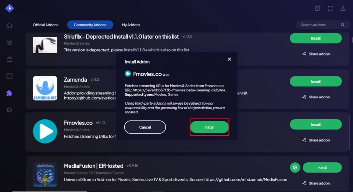Install the Zamunda addon
353x192 pixels.
click(x=315, y=81)
